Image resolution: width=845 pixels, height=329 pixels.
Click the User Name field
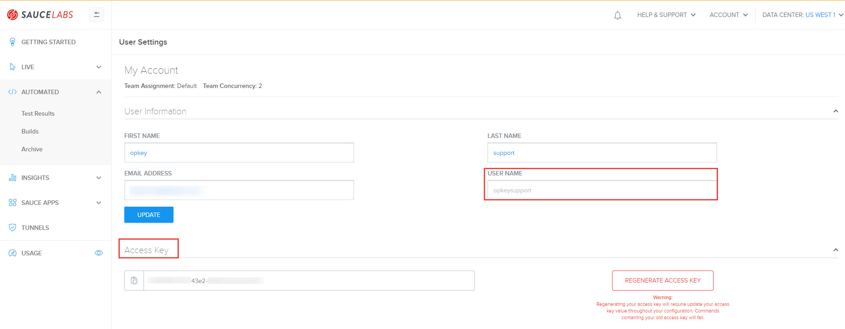pos(602,190)
